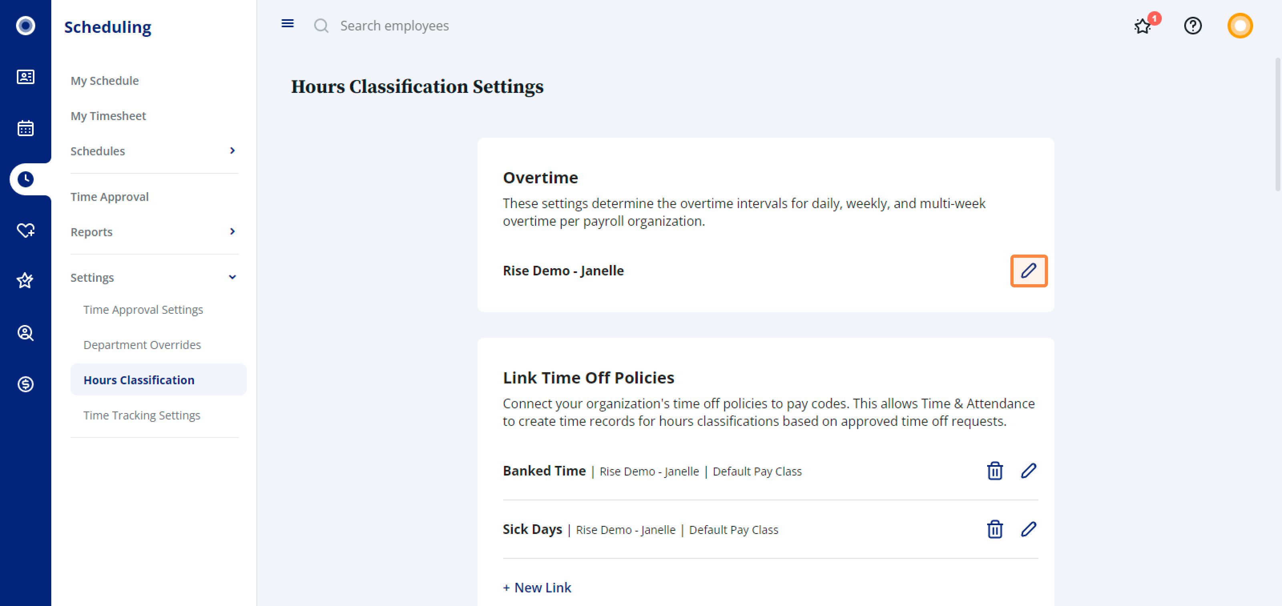Delete the Banked Time policy link
The height and width of the screenshot is (606, 1282).
click(994, 471)
